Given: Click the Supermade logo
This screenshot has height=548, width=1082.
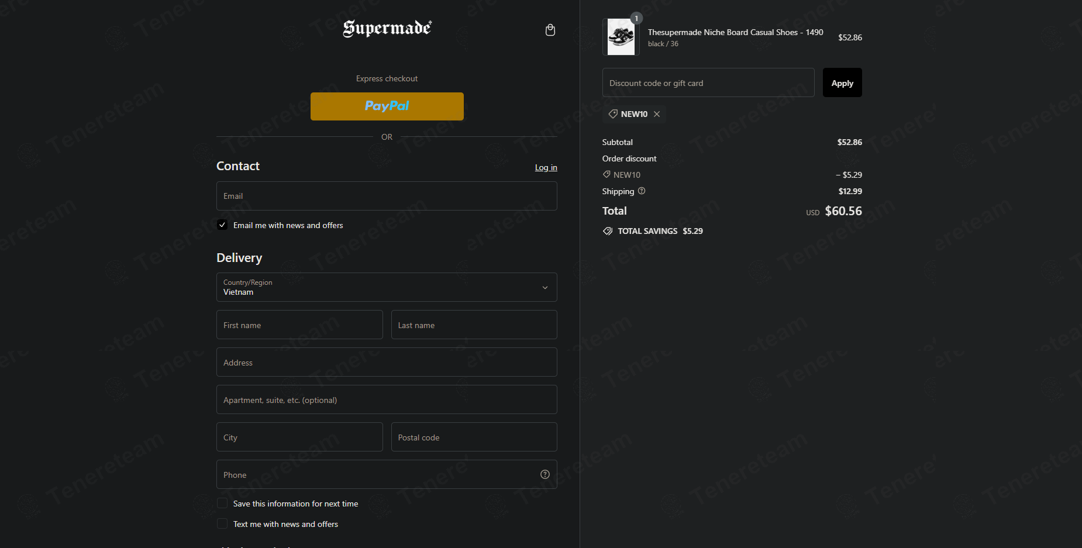Looking at the screenshot, I should pos(387,28).
